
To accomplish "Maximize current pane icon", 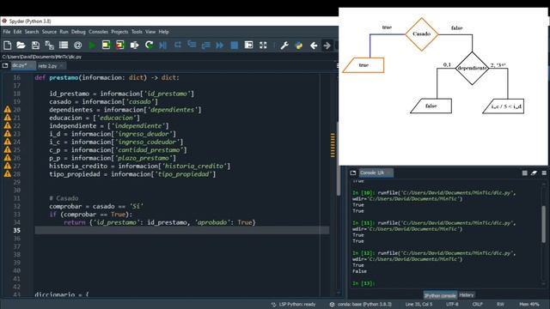I will point(248,45).
